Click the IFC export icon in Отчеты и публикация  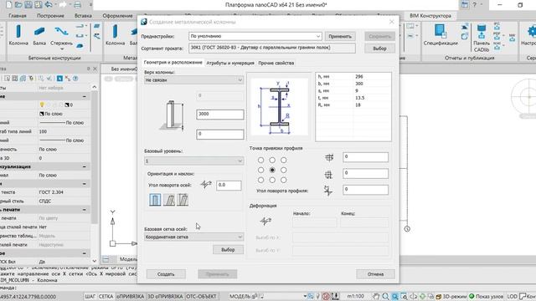[497, 26]
